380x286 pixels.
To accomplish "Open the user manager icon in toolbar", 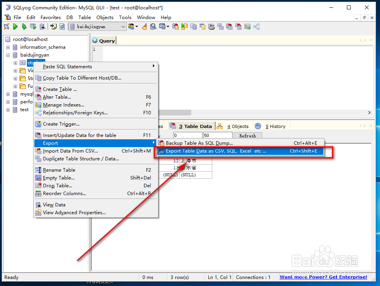I will coord(131,27).
